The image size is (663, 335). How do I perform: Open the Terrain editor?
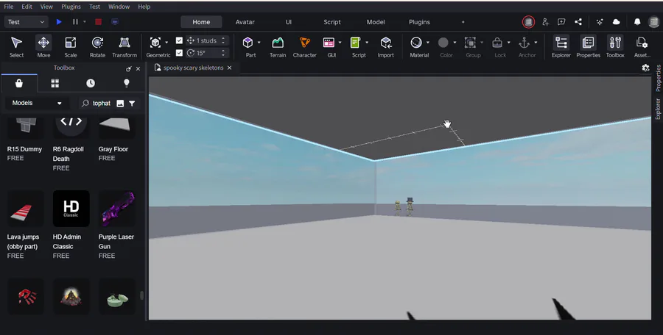(278, 46)
